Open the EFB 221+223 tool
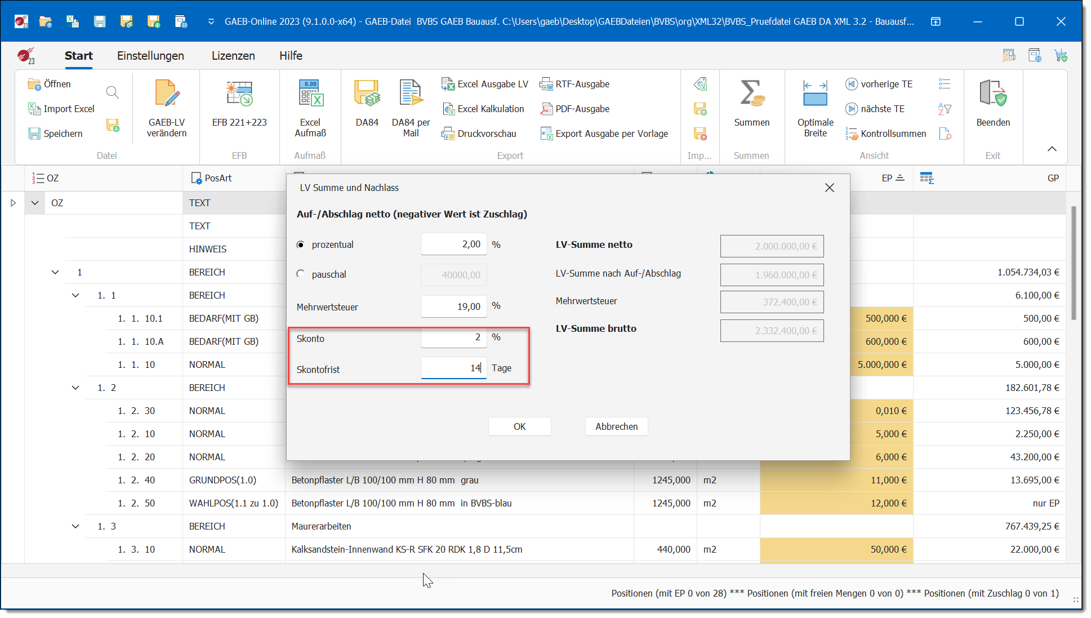 pos(239,94)
